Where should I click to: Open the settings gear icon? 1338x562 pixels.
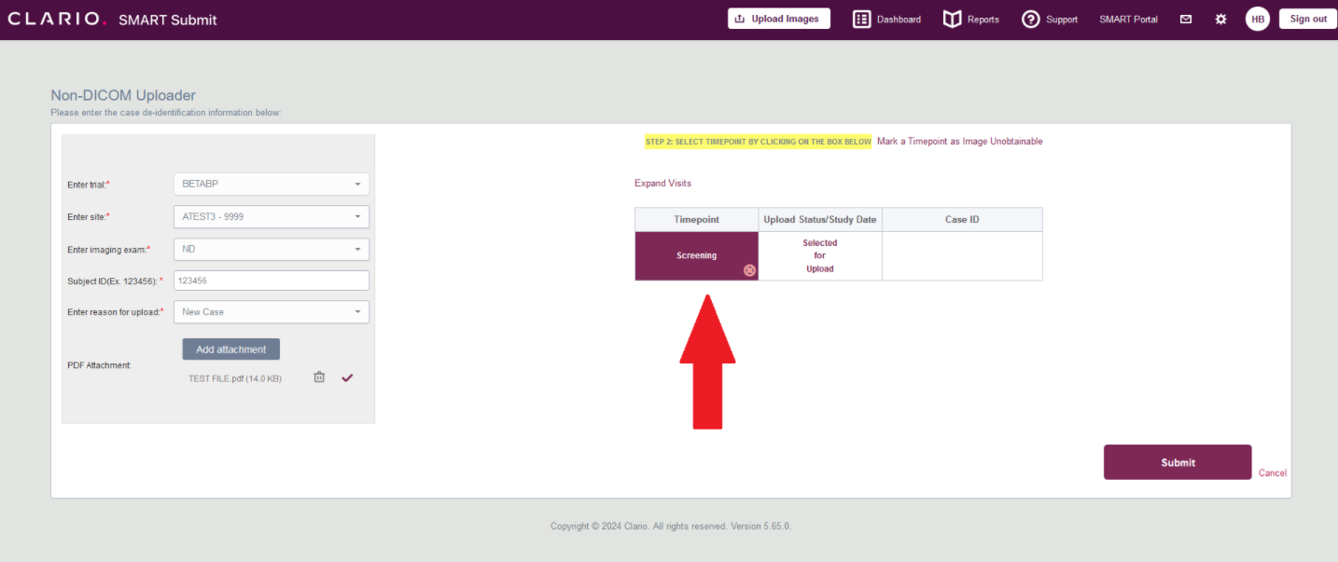point(1220,18)
